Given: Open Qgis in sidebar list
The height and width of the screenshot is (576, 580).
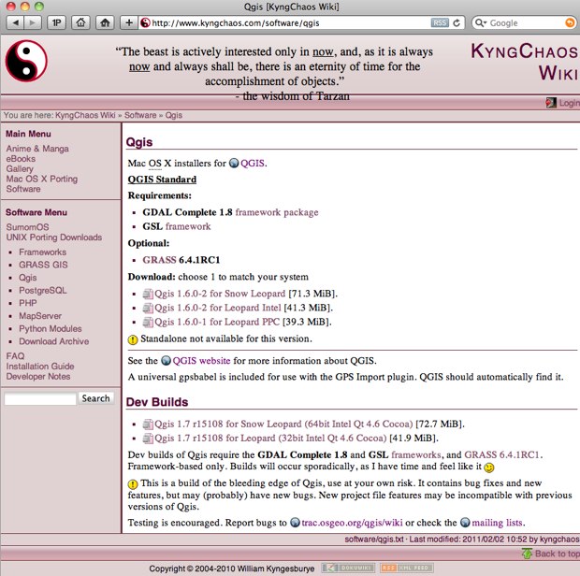Looking at the screenshot, I should pyautogui.click(x=28, y=278).
